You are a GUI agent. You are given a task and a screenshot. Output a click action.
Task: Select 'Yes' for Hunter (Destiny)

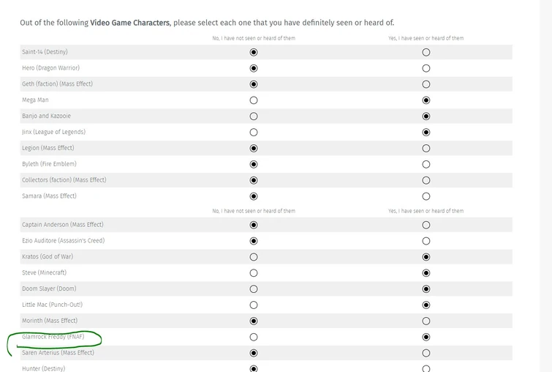426,368
